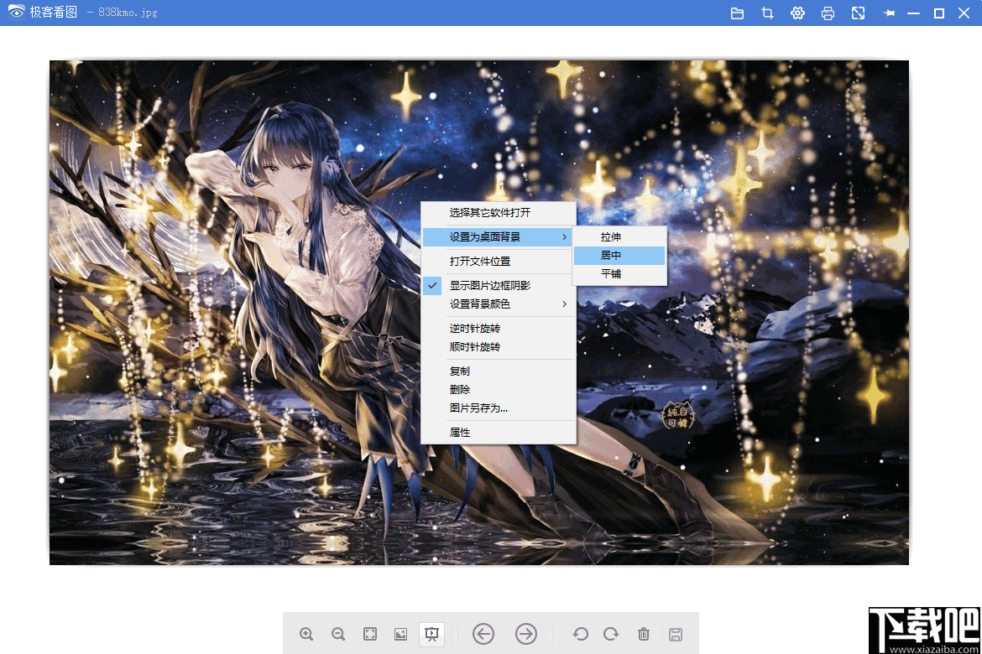
Task: Rotate the image counterclockwise via toolbar icon
Action: [580, 635]
